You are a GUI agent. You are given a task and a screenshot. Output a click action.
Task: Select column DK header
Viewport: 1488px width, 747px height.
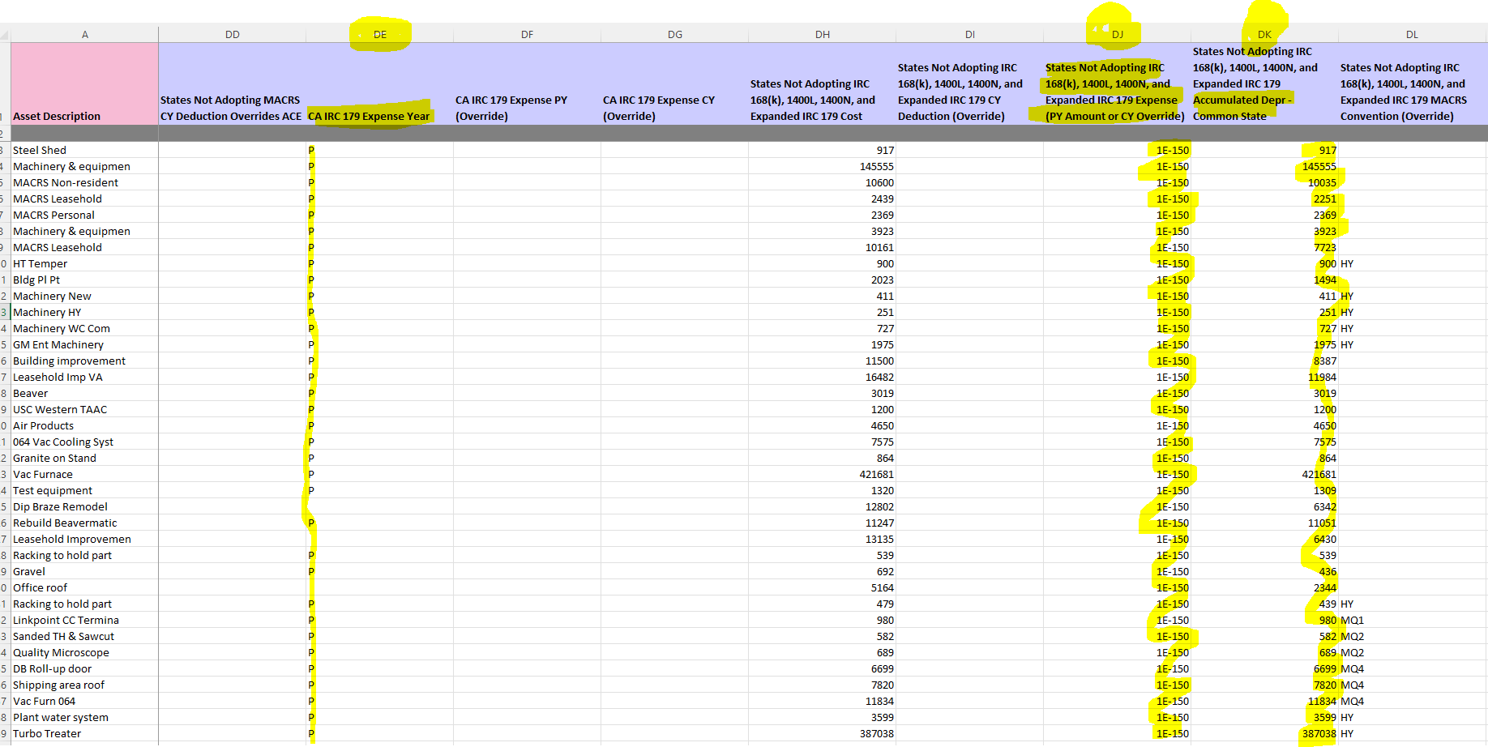[1264, 35]
